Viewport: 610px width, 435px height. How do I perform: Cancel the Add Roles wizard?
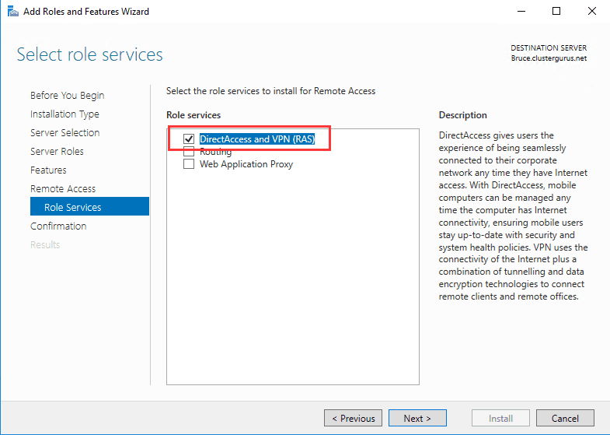[x=565, y=418]
